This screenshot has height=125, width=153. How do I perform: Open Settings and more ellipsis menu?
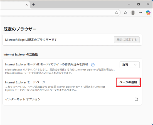(x=140, y=12)
